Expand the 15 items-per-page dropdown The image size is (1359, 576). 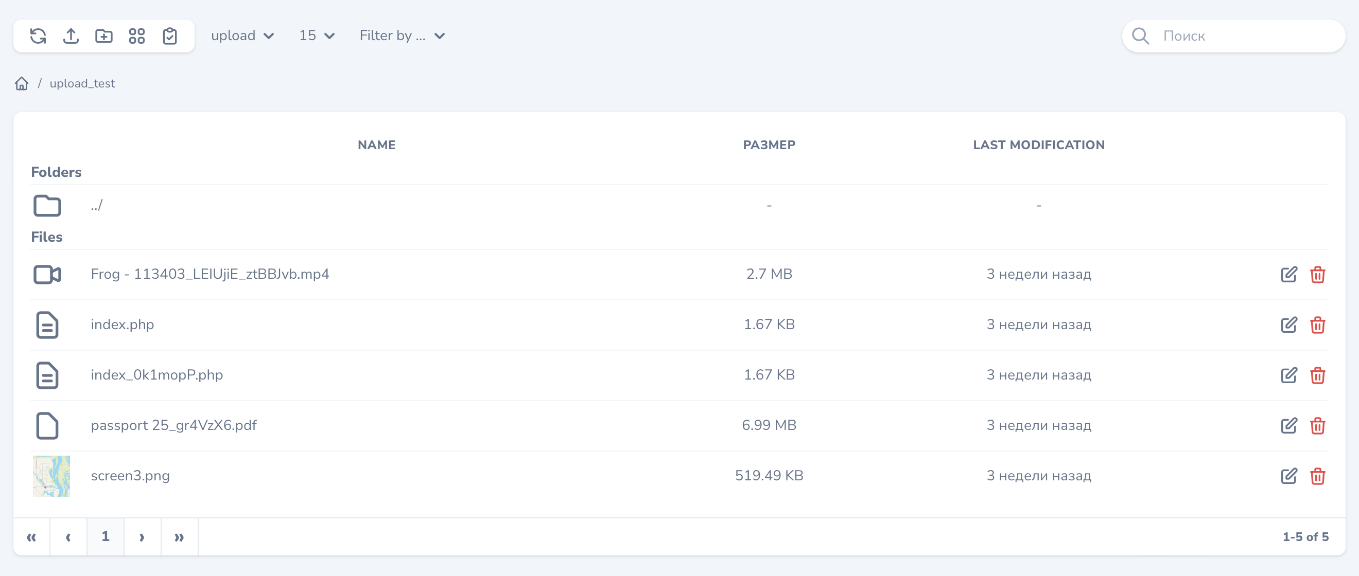point(317,36)
